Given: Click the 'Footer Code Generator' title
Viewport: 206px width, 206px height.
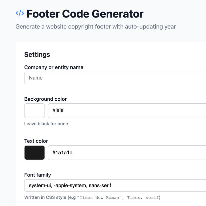Looking at the screenshot, I should click(85, 14).
